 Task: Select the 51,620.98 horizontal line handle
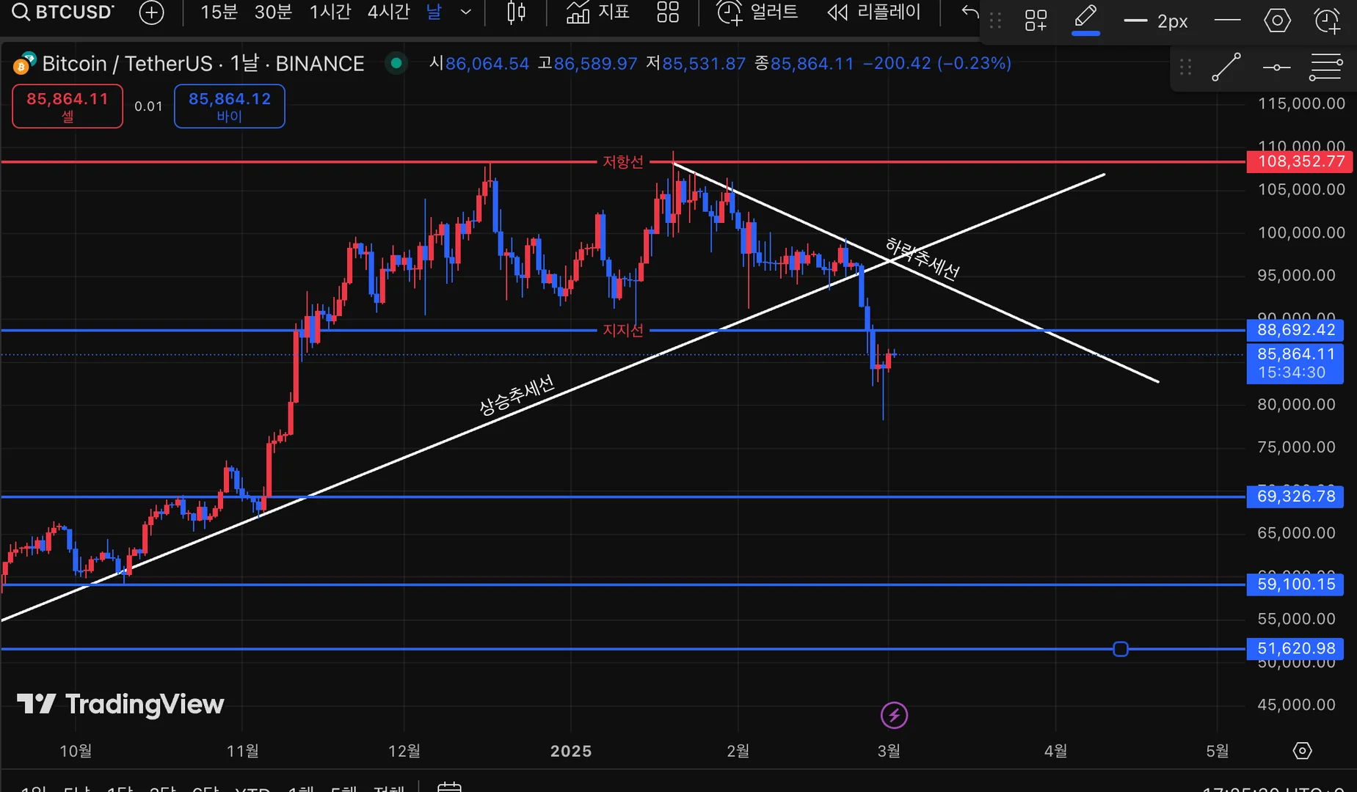[x=1121, y=649]
